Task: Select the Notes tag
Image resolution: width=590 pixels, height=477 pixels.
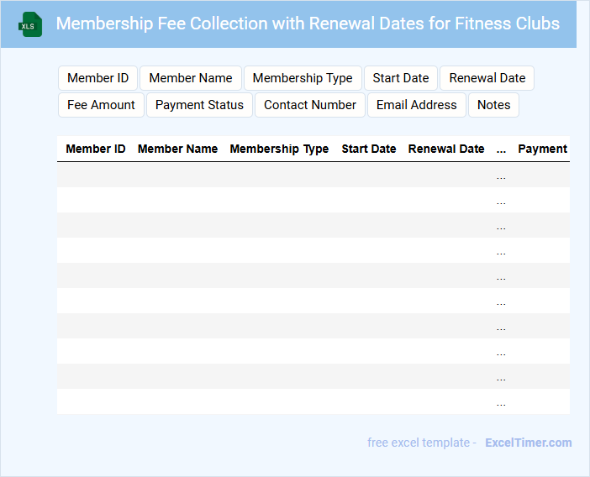Action: (494, 105)
